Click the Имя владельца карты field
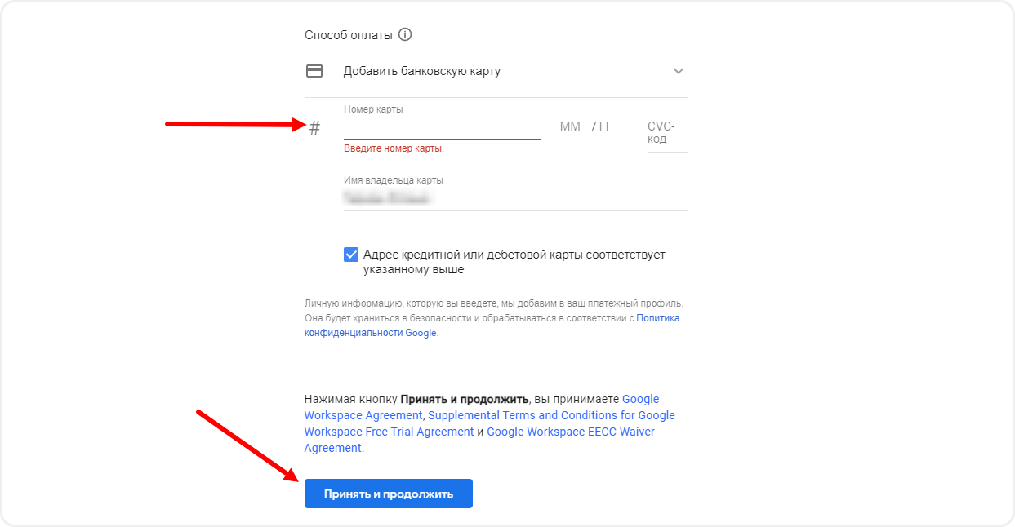This screenshot has width=1015, height=527. [x=514, y=198]
